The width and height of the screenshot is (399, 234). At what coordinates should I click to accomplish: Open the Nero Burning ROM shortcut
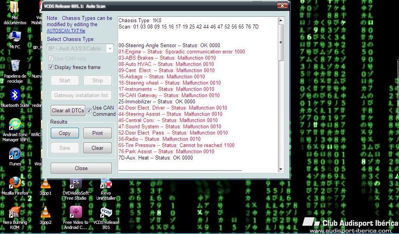pos(15,213)
